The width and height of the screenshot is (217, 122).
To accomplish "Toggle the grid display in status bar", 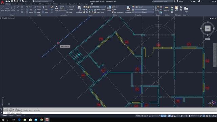I will coord(142,116).
